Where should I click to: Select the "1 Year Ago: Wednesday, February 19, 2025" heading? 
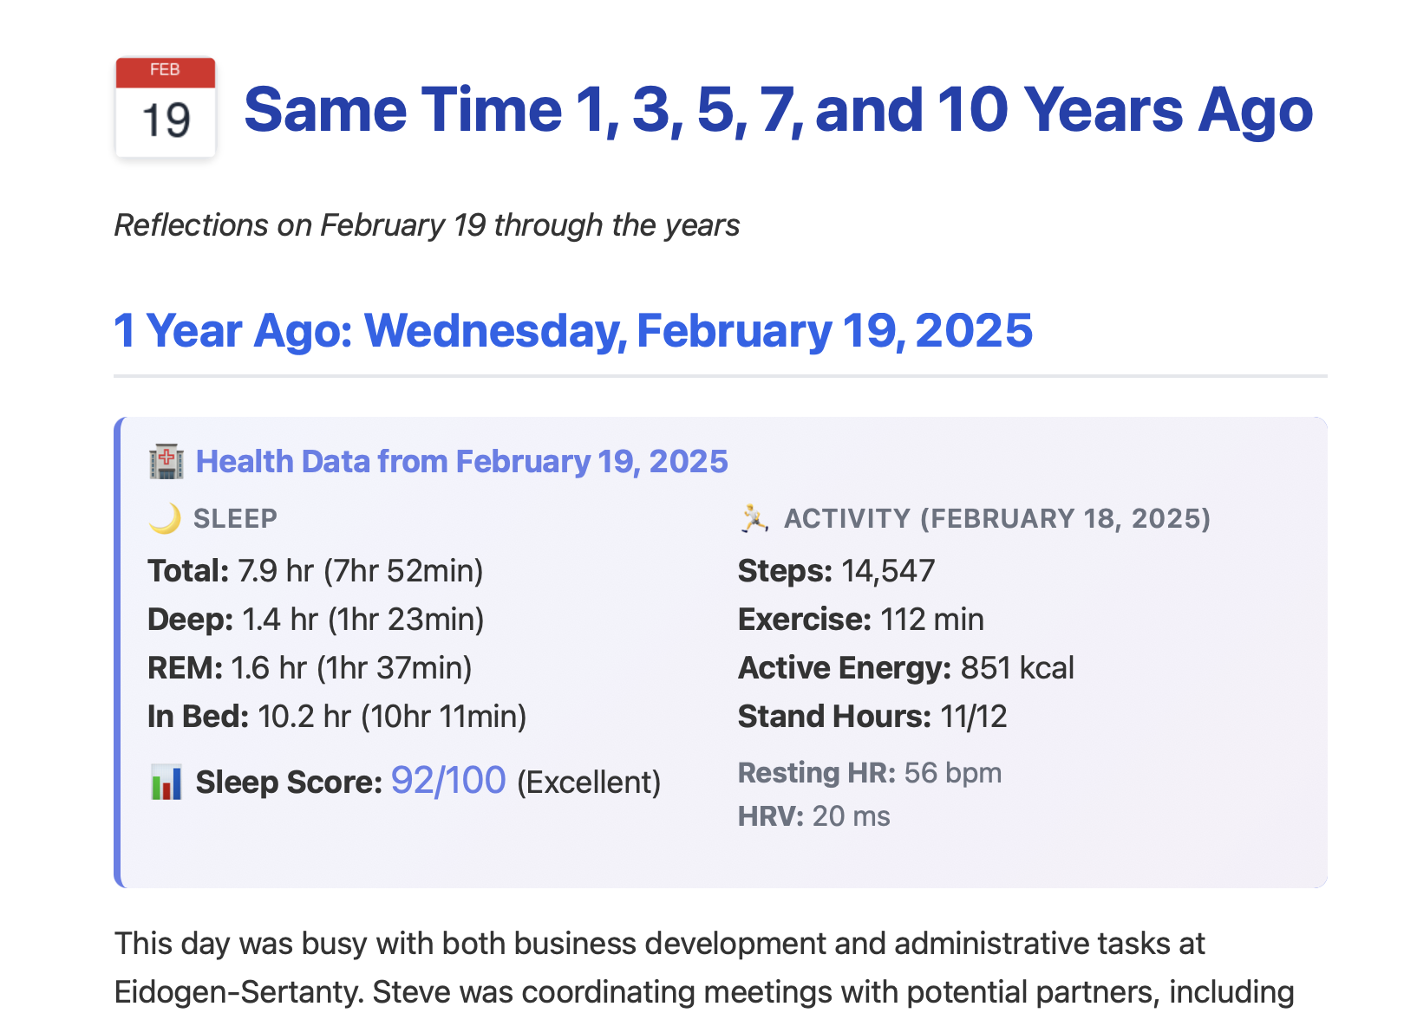(x=573, y=331)
